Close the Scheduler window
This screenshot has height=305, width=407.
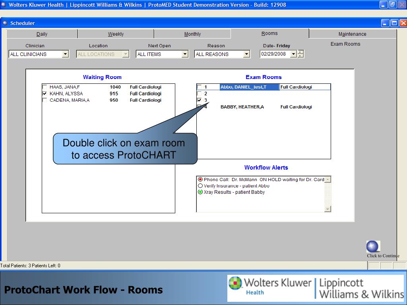tap(403, 23)
